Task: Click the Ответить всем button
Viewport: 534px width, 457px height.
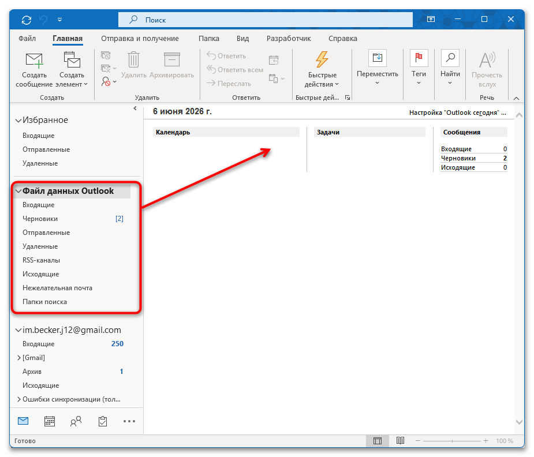Action: 235,70
